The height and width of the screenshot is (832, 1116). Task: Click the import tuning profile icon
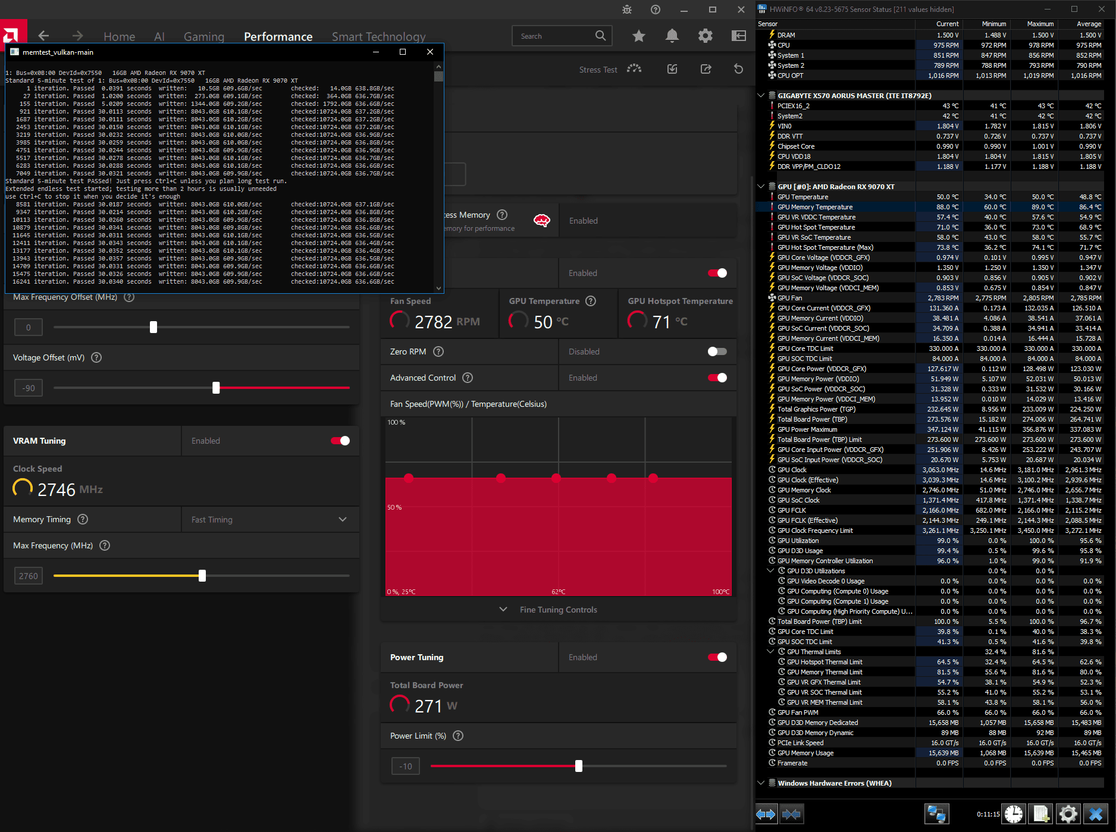[x=672, y=69]
